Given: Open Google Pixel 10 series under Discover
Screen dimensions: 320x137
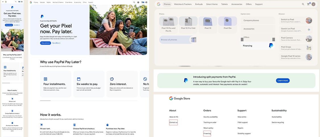Looking at the screenshot, I should click(x=296, y=57).
